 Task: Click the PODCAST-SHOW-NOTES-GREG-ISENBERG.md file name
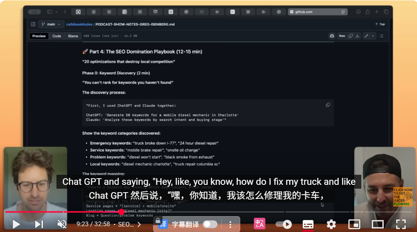click(135, 24)
